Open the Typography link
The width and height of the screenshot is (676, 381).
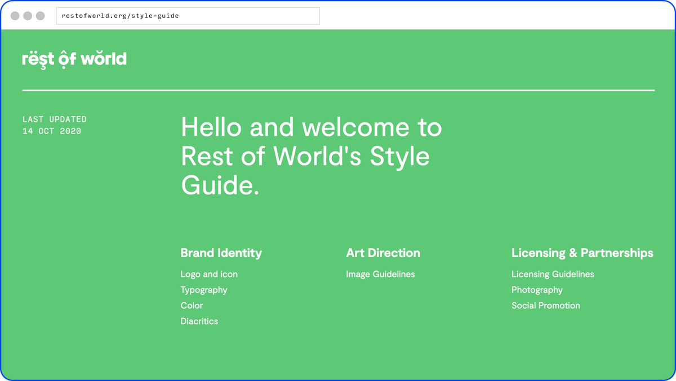204,290
